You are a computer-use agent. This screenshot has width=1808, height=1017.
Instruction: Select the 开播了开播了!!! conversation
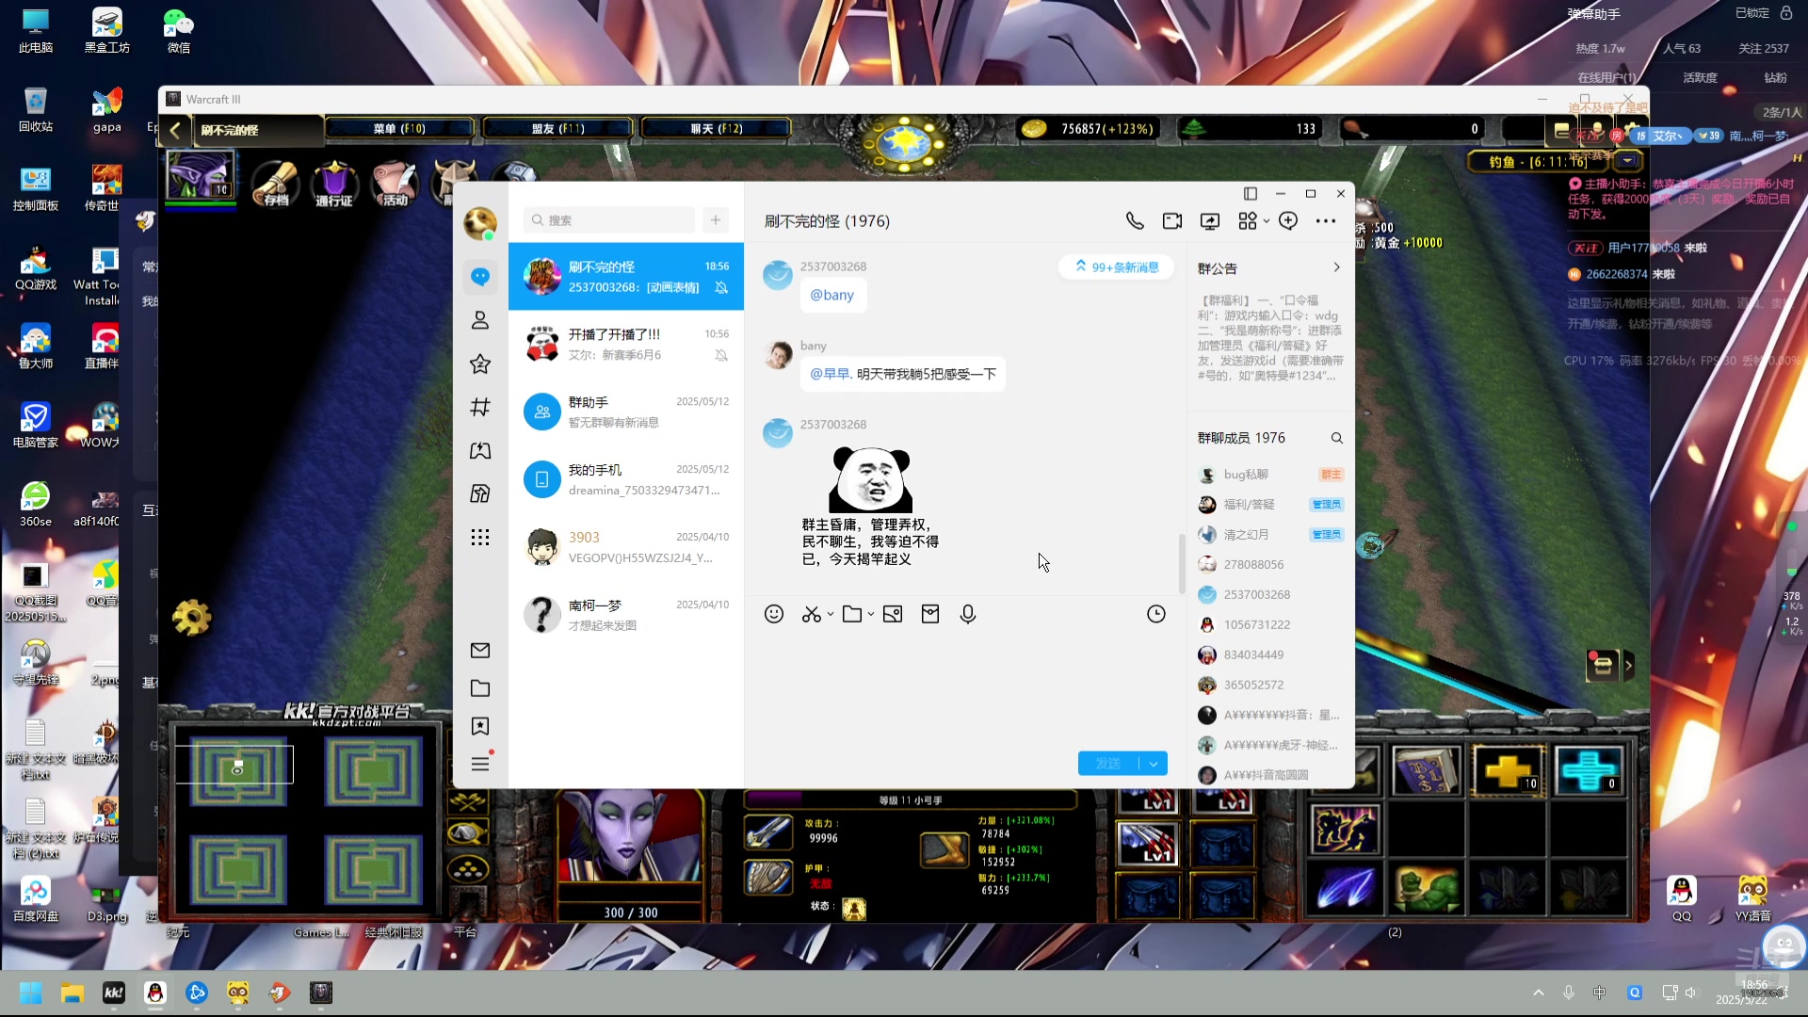626,345
